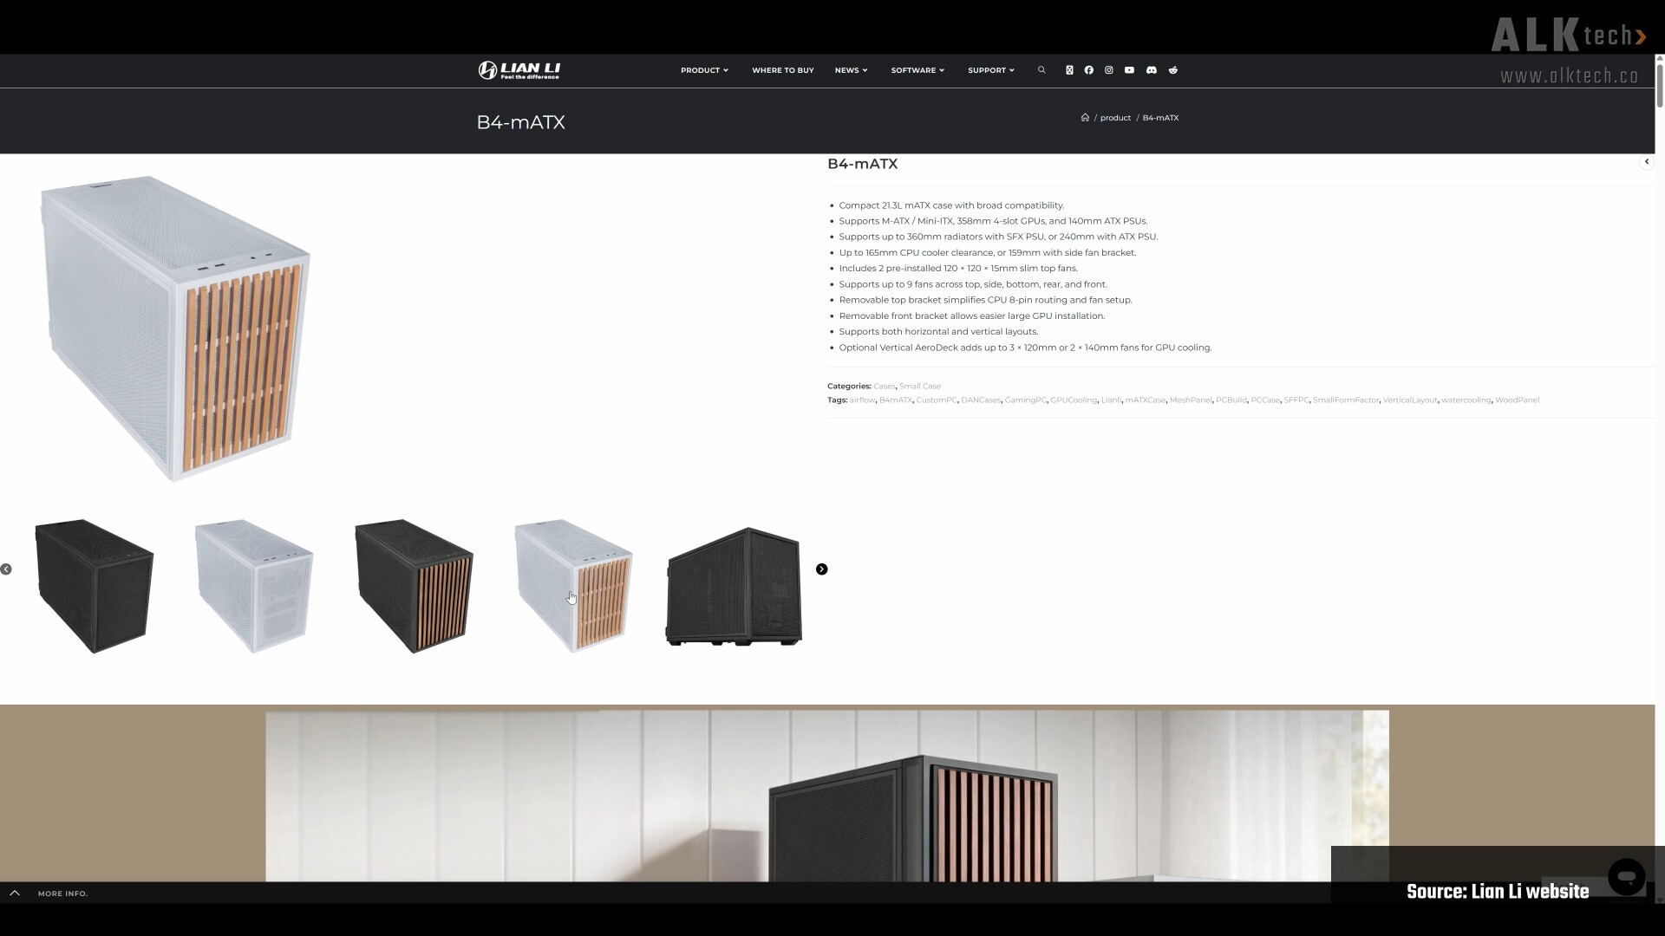
Task: Expand the More Info up arrow
Action: [x=15, y=894]
